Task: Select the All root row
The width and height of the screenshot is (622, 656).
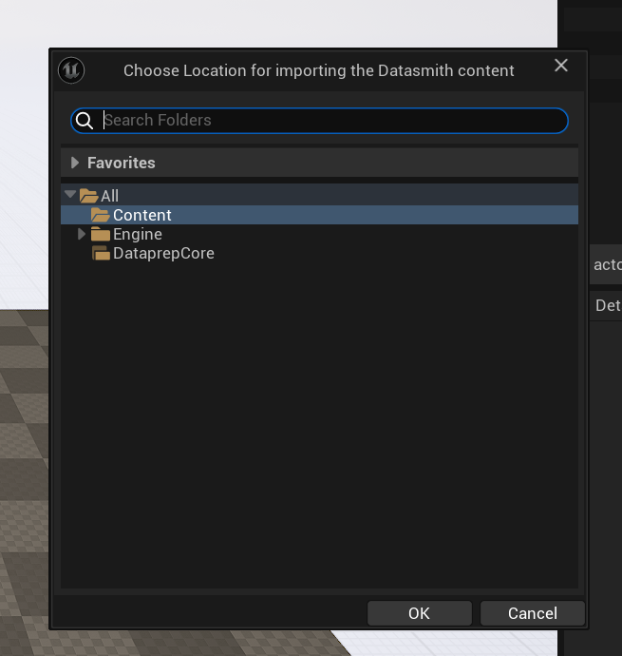Action: pyautogui.click(x=319, y=196)
